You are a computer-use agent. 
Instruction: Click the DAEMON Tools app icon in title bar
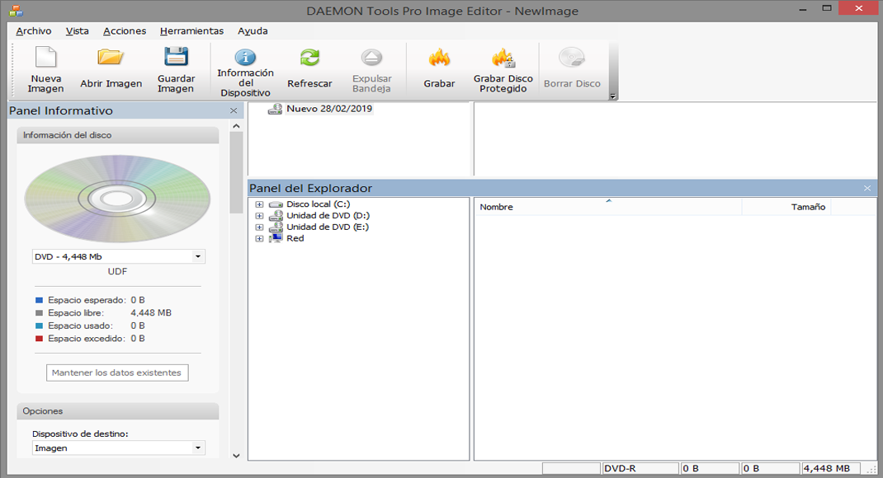click(x=16, y=10)
